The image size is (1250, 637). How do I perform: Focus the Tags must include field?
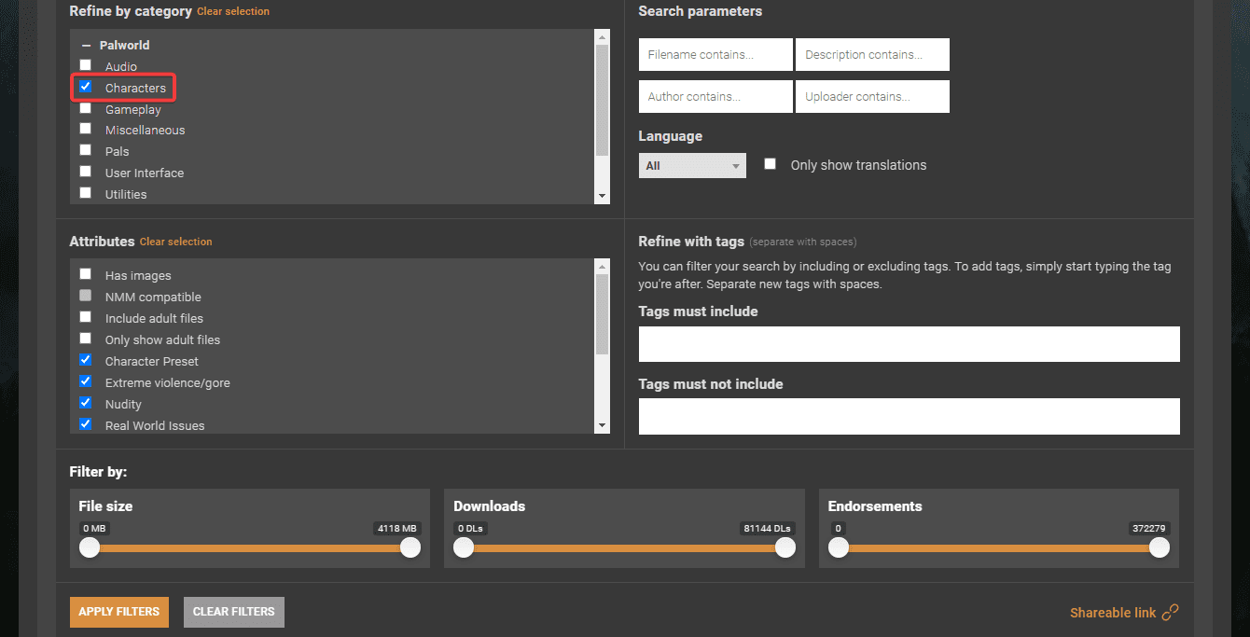pos(909,344)
